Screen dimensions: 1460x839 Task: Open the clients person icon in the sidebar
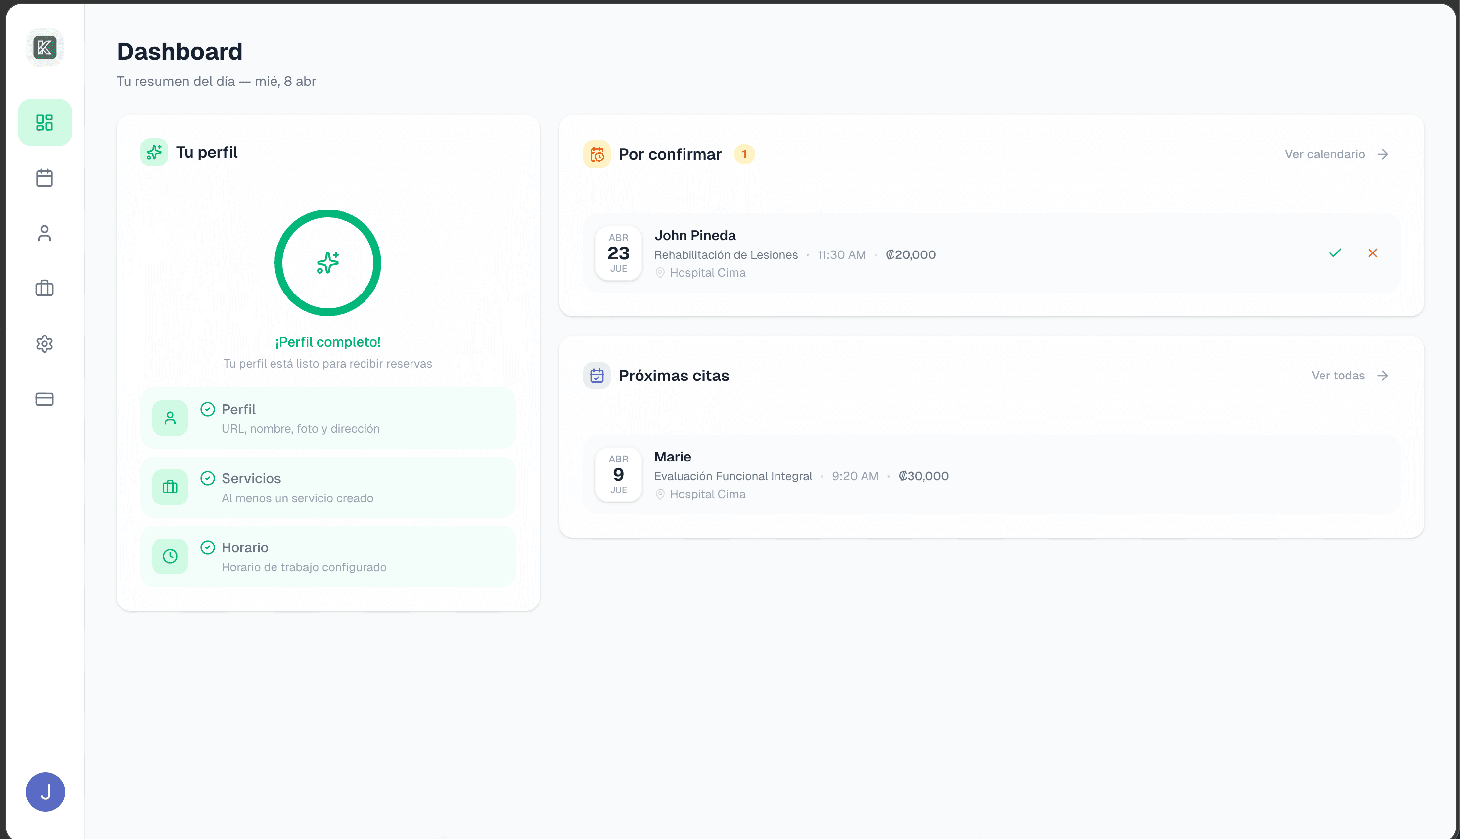click(x=45, y=233)
